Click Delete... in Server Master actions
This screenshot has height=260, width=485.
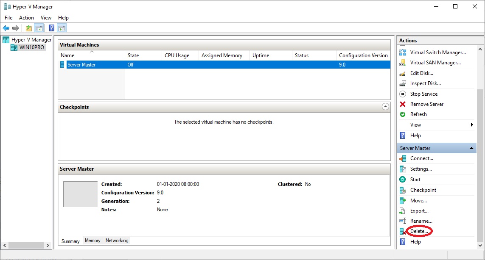point(419,231)
